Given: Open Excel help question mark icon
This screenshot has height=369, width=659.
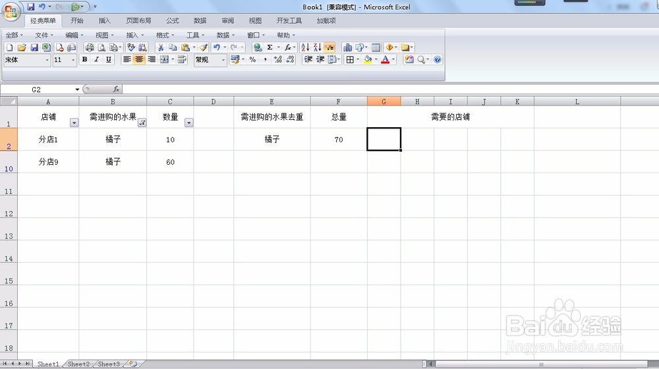Looking at the screenshot, I should point(437,60).
